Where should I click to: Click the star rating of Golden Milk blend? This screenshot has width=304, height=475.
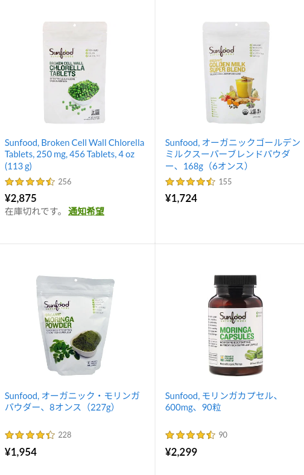tap(190, 182)
